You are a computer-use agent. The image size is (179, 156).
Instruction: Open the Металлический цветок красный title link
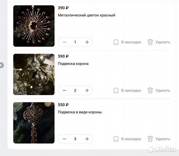point(87,15)
